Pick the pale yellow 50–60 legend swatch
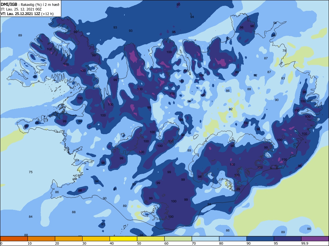This screenshot has width=329, height=246. coord(151,239)
